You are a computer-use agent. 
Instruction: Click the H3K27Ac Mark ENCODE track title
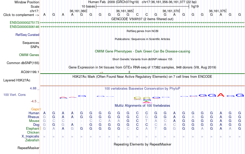(x=142, y=76)
